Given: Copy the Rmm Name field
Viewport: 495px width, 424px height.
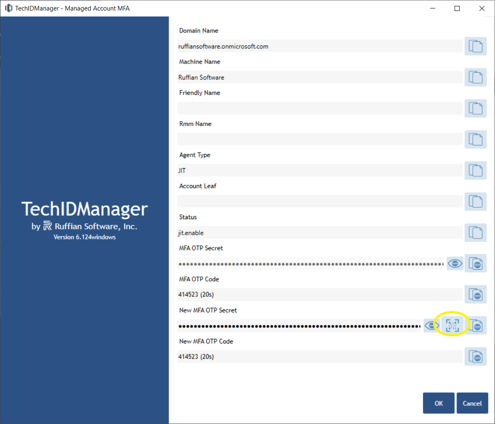Looking at the screenshot, I should [475, 140].
